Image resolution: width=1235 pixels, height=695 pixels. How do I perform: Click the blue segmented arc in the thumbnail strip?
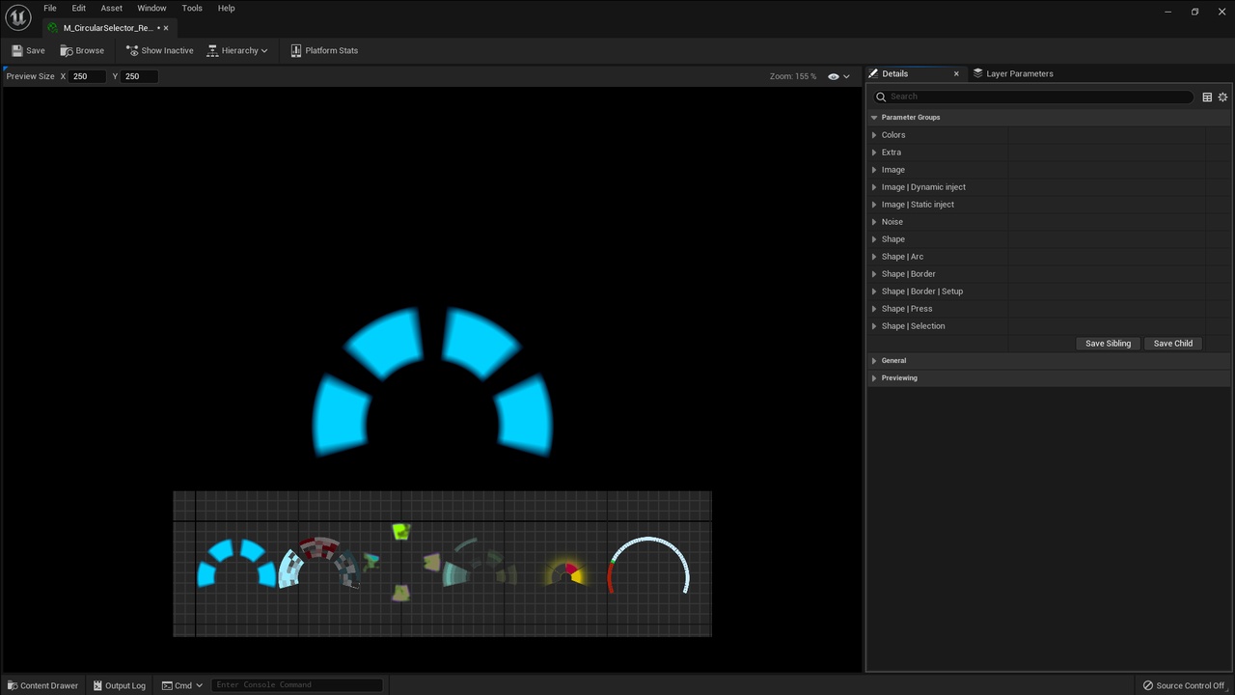point(235,564)
